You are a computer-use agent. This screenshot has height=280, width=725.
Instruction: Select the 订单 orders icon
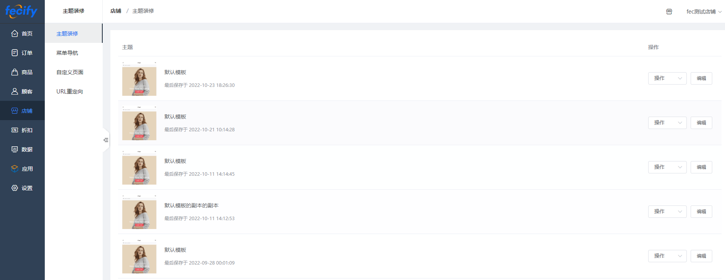pyautogui.click(x=15, y=53)
